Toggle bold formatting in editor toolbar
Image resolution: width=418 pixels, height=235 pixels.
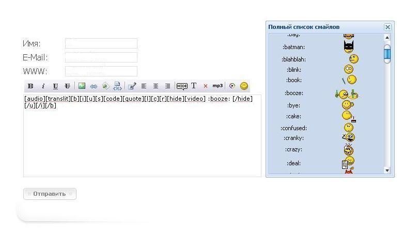click(x=30, y=86)
